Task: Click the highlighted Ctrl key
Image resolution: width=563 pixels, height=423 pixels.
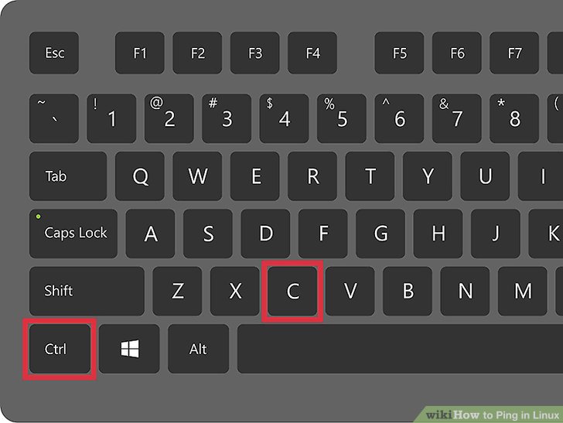Action: [60, 349]
